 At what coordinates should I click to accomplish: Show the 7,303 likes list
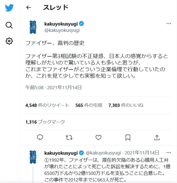(x=126, y=105)
